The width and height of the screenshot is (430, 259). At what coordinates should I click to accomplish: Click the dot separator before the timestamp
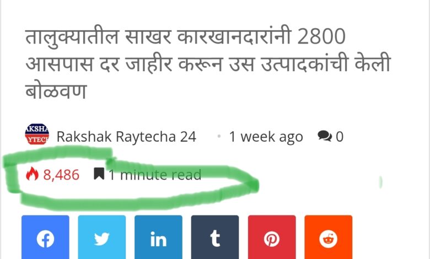[219, 136]
